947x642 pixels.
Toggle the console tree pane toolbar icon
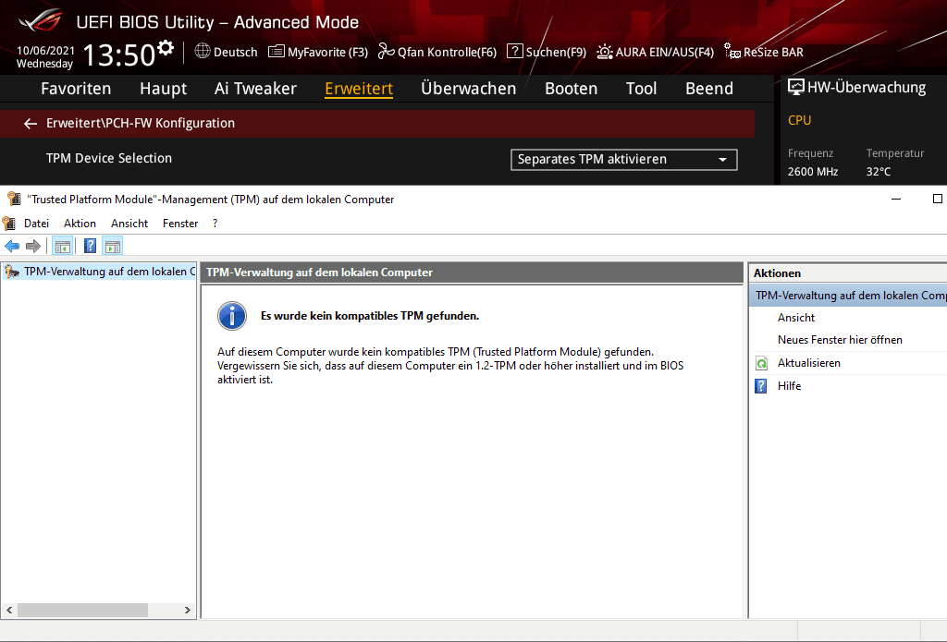pyautogui.click(x=62, y=247)
